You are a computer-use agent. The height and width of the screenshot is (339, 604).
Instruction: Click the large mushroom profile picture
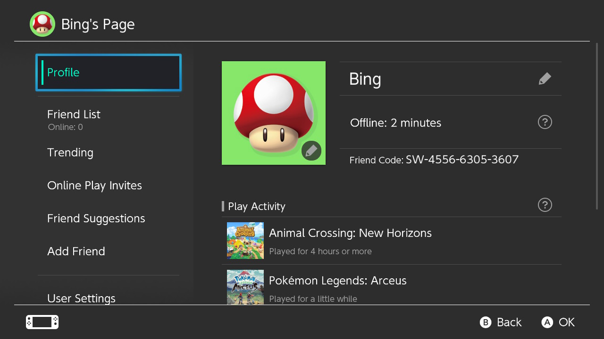(274, 113)
